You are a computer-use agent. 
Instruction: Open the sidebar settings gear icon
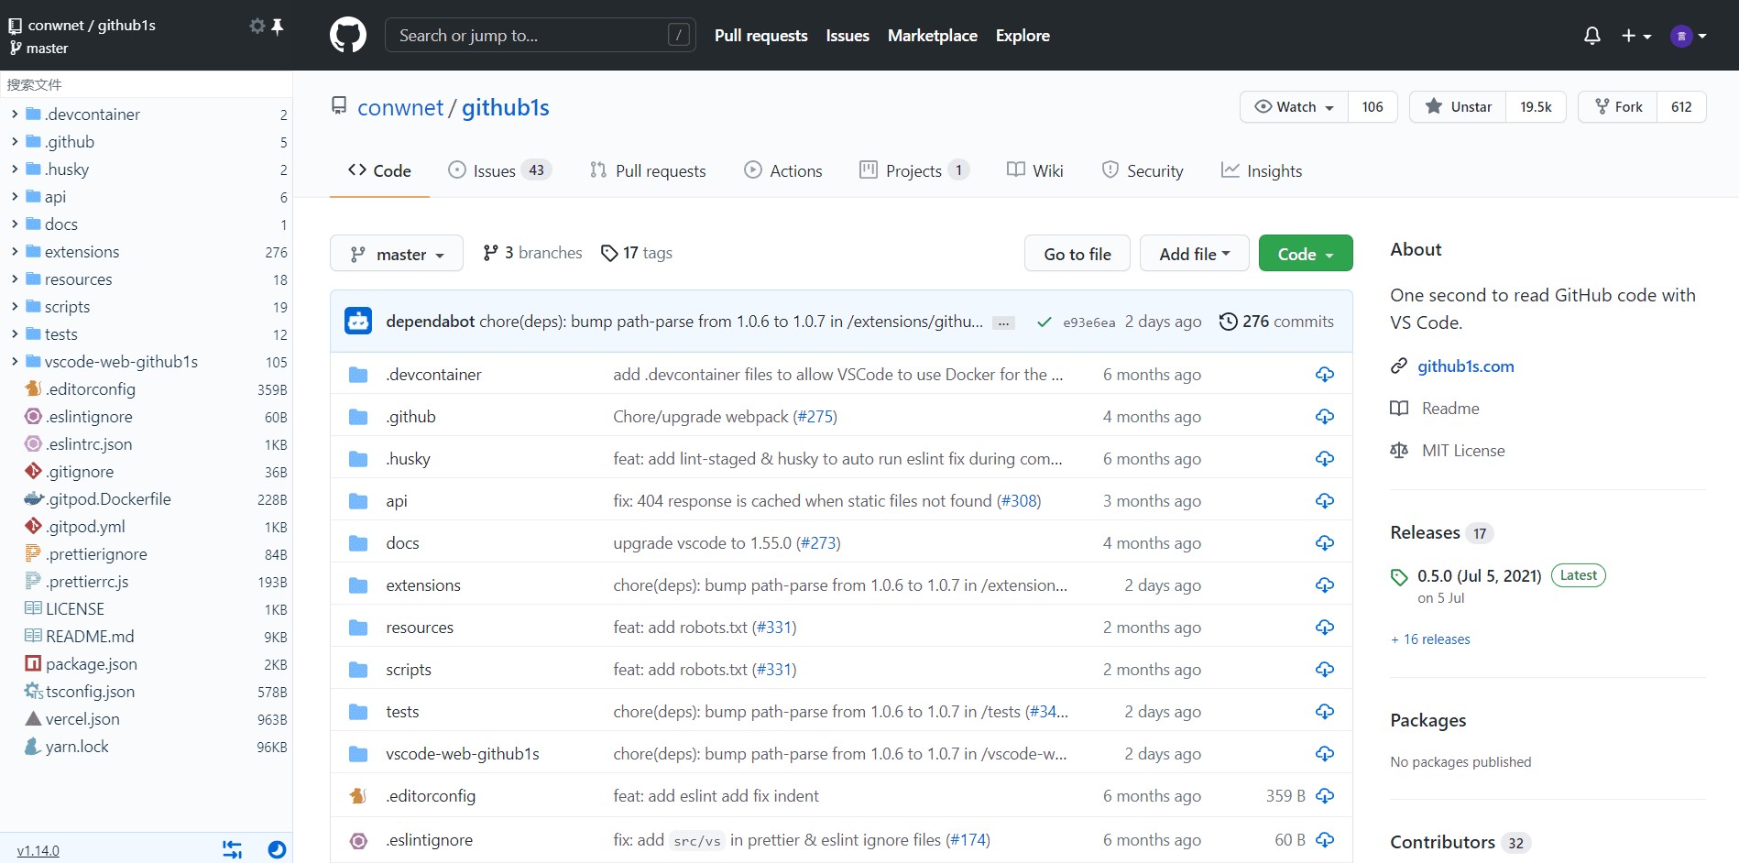257,26
